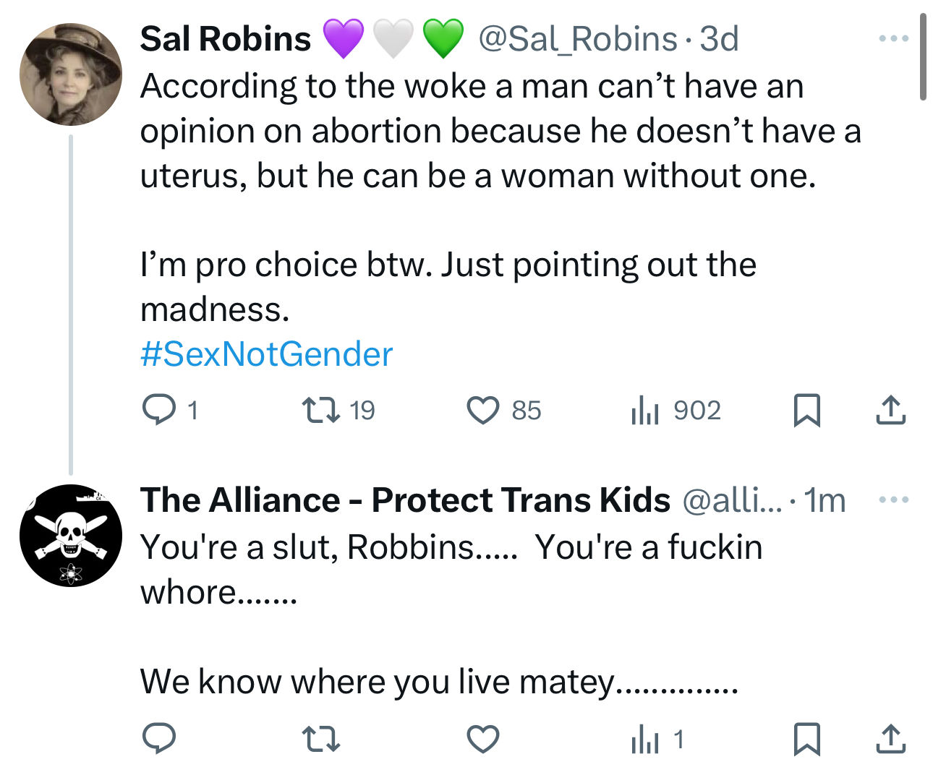View analytics for The Alliance reply
The width and height of the screenshot is (933, 775).
pos(644,739)
